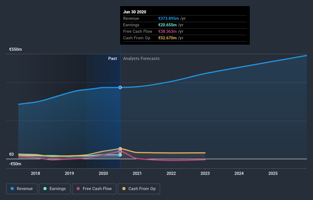Click the €20.655m earnings value
The image size is (313, 200).
tap(167, 25)
